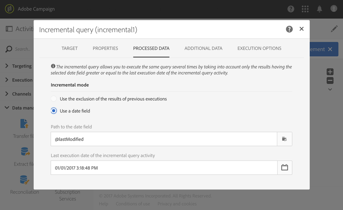Open the apps grid switcher in header
The width and height of the screenshot is (343, 210).
[305, 9]
